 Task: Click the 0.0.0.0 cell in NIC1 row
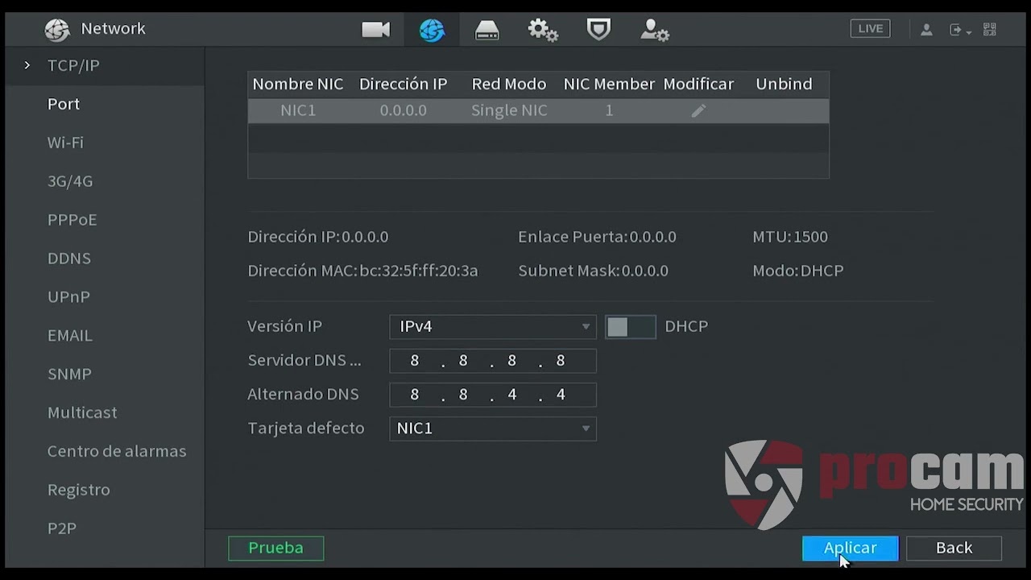click(404, 110)
